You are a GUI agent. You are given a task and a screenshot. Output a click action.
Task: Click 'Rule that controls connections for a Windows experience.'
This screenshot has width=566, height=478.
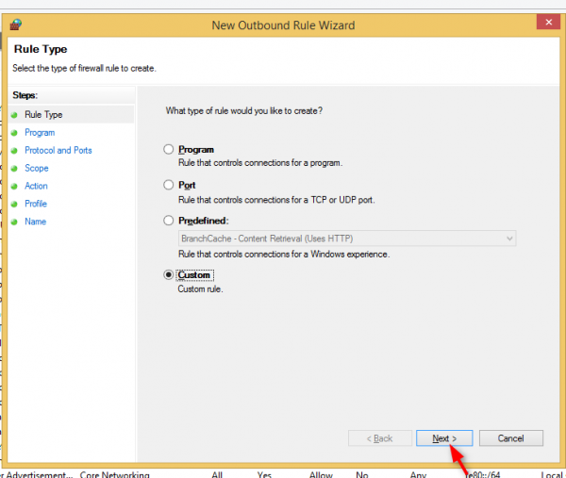[x=284, y=255]
